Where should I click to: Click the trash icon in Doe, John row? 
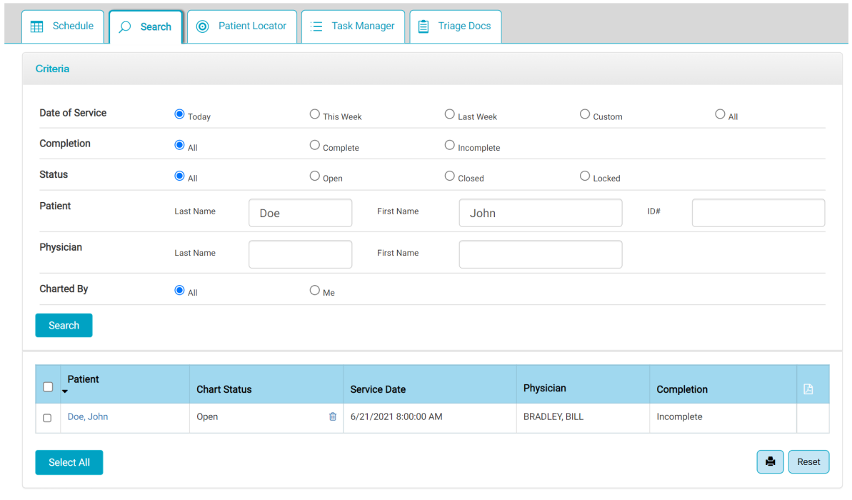[332, 417]
